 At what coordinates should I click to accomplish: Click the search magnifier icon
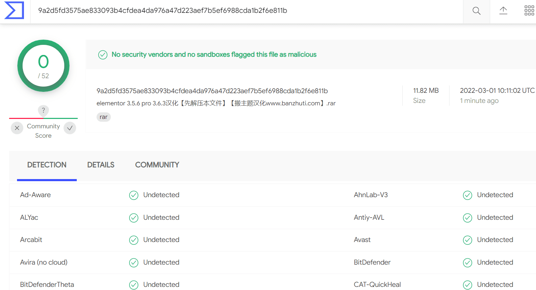point(477,11)
